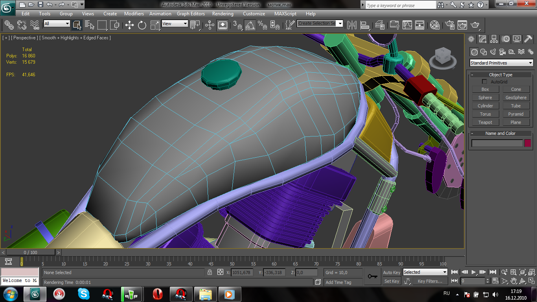Viewport: 537px width, 302px height.
Task: Click the object color swatch
Action: pos(527,143)
